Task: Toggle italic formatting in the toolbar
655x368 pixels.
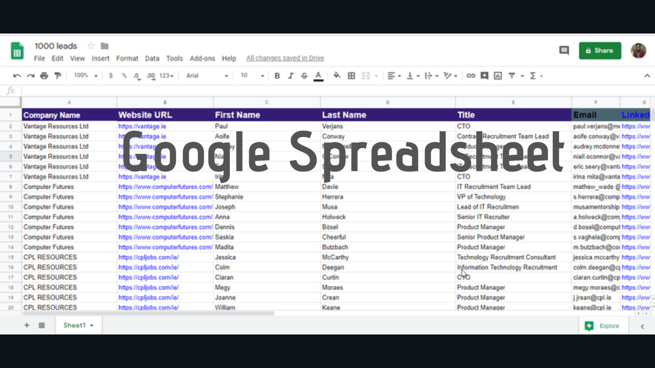Action: tap(291, 75)
